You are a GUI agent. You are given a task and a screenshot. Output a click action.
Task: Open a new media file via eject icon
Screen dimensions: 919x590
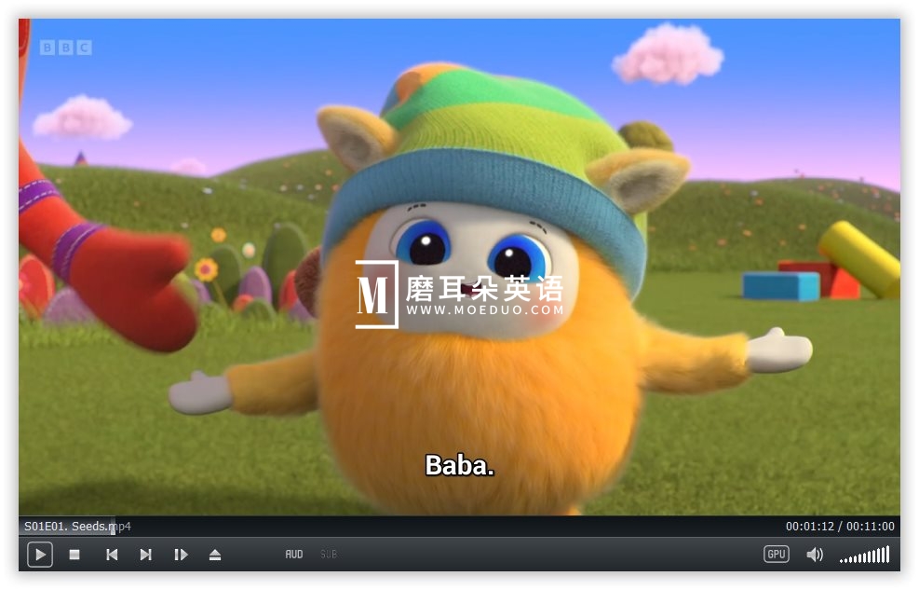point(214,555)
